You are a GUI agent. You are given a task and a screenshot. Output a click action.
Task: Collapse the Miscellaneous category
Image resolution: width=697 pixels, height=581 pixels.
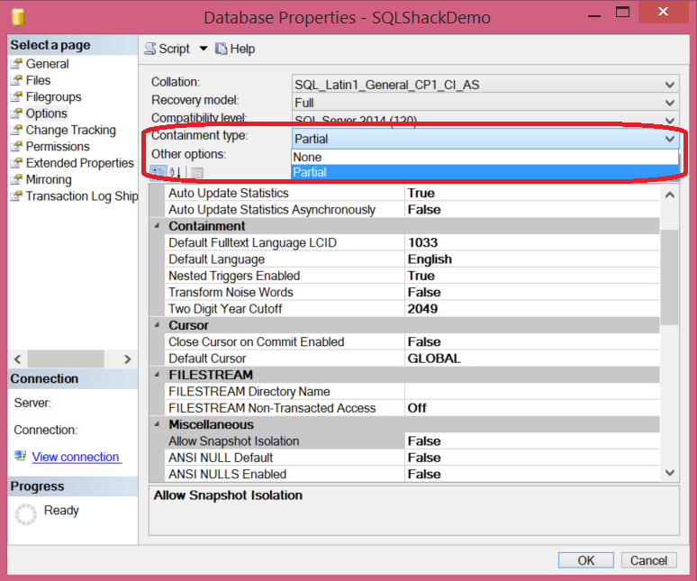point(157,424)
